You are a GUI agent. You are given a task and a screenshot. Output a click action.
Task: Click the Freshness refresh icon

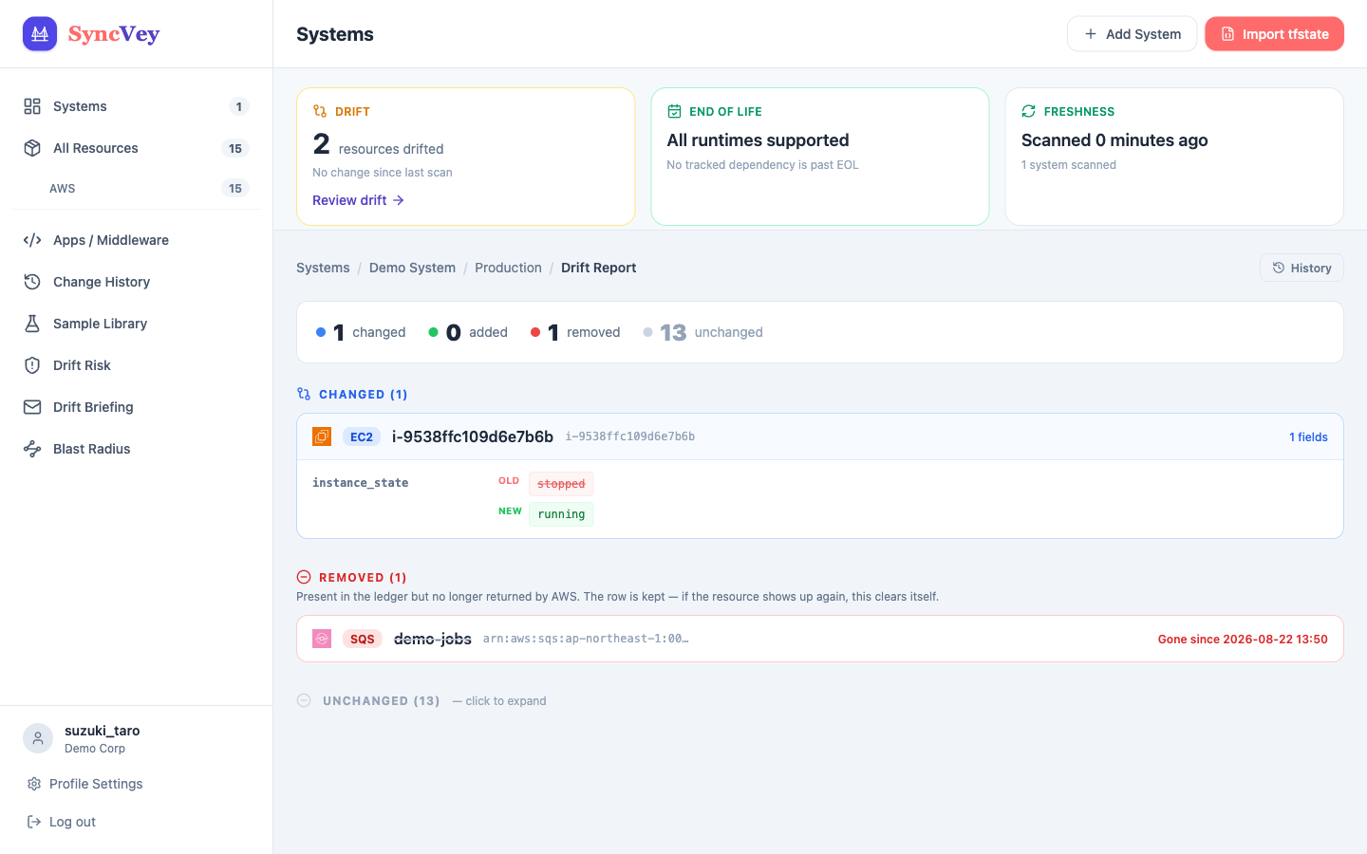click(1028, 111)
